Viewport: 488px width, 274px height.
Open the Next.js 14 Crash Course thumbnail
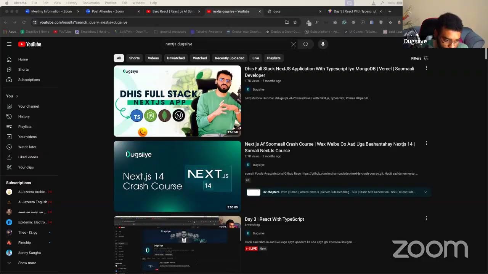coord(177,177)
